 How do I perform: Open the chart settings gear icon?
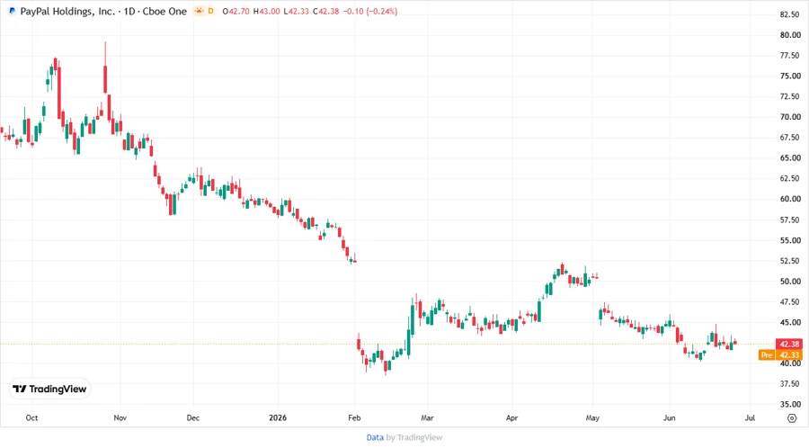coord(792,418)
